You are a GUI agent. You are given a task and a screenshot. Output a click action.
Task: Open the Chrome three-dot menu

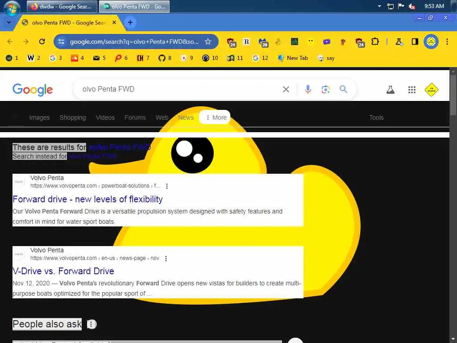coord(447,42)
